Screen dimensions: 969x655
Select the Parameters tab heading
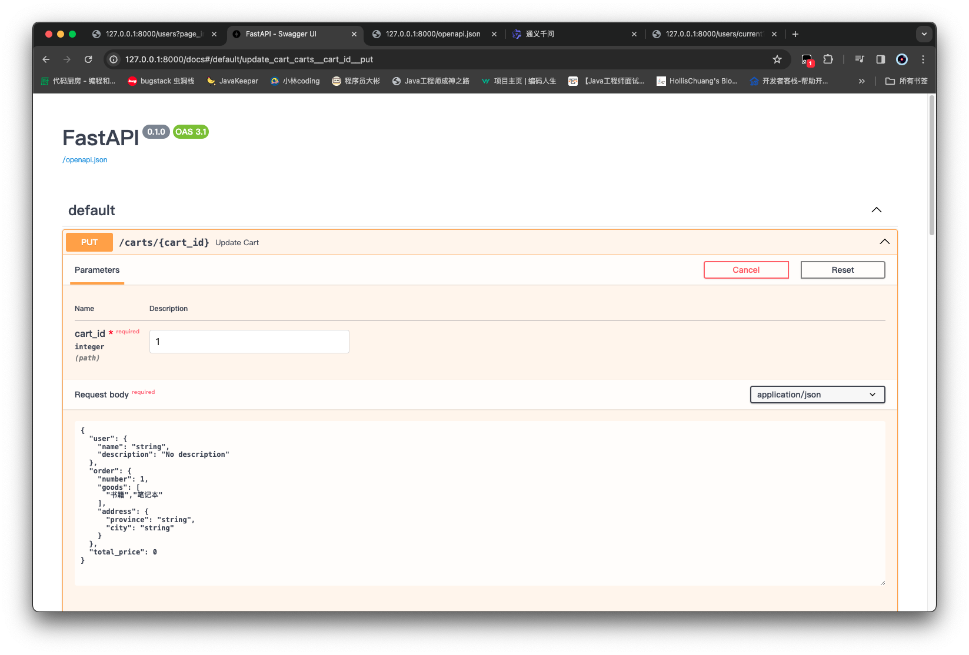pos(97,270)
